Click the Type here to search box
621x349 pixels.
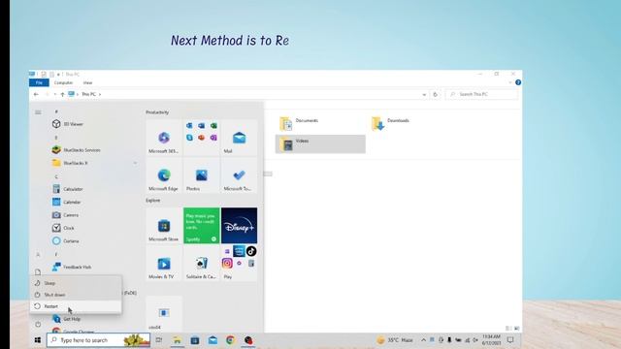99,340
